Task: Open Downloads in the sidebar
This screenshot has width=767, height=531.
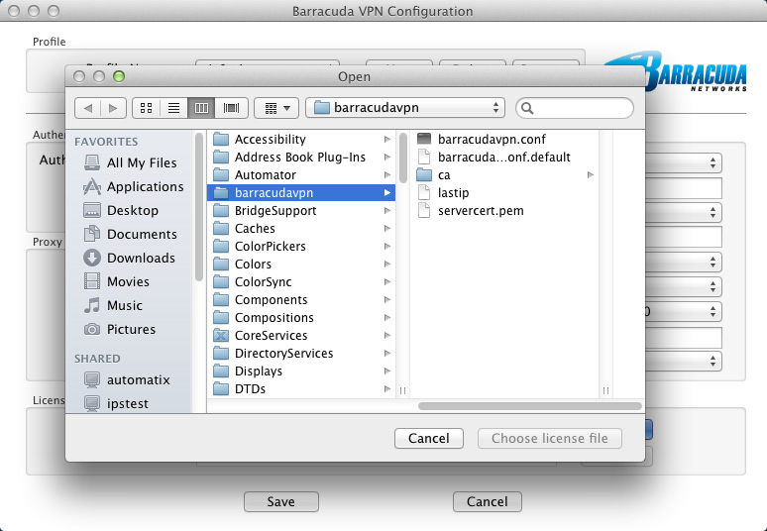Action: (129, 258)
